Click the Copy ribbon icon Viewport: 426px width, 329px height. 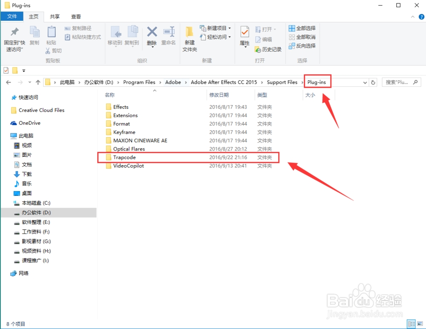tap(35, 32)
